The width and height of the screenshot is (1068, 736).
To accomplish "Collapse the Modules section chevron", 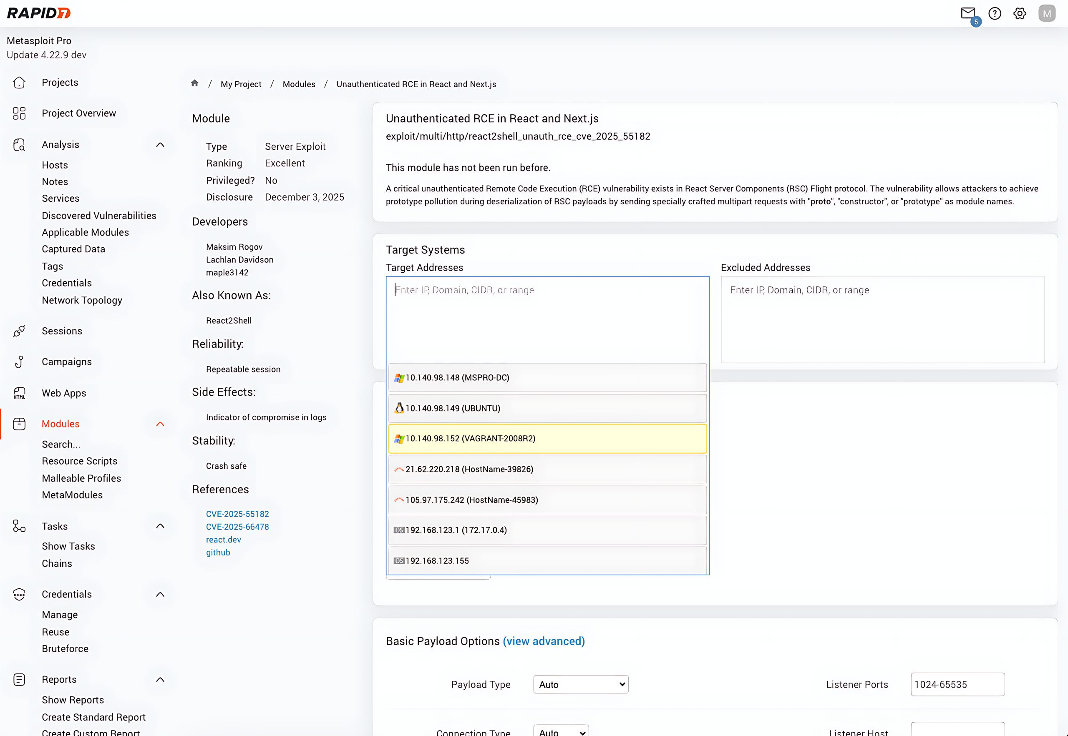I will (160, 424).
